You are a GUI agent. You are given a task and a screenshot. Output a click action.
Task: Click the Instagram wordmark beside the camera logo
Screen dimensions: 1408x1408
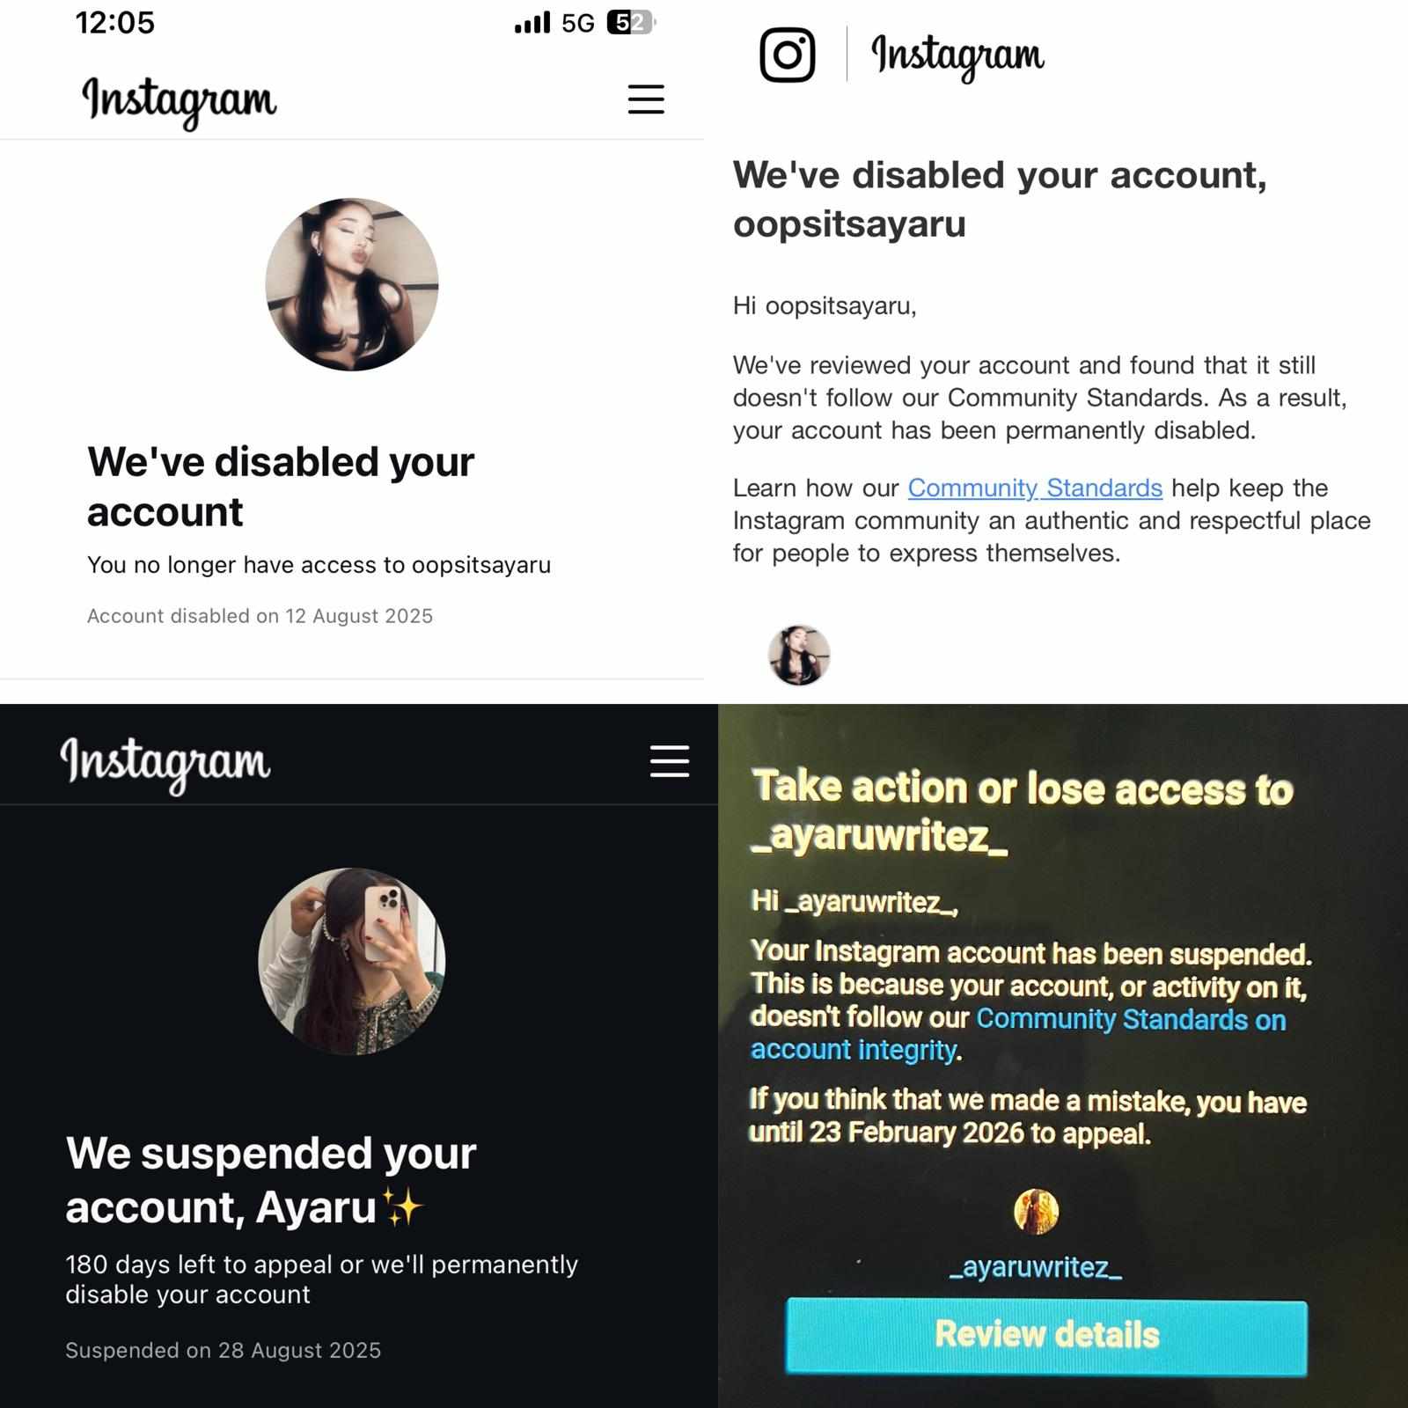tap(957, 56)
